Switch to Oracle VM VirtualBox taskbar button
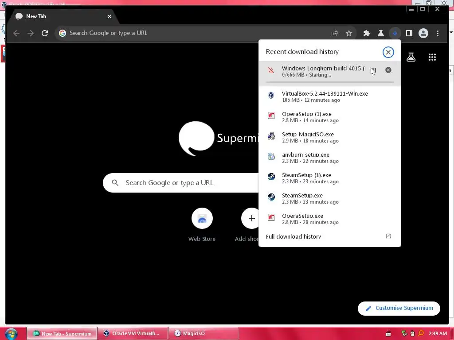 click(x=133, y=333)
